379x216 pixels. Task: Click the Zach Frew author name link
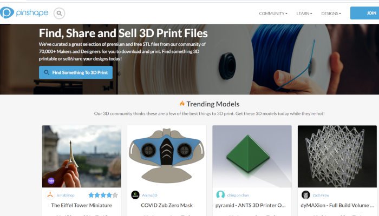coord(321,195)
